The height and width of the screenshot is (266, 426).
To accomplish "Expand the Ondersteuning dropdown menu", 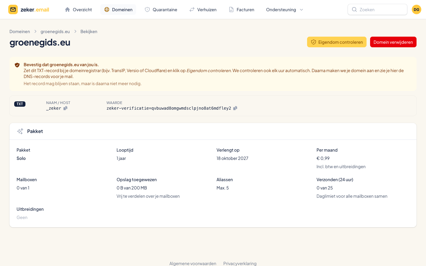I will pos(285,9).
